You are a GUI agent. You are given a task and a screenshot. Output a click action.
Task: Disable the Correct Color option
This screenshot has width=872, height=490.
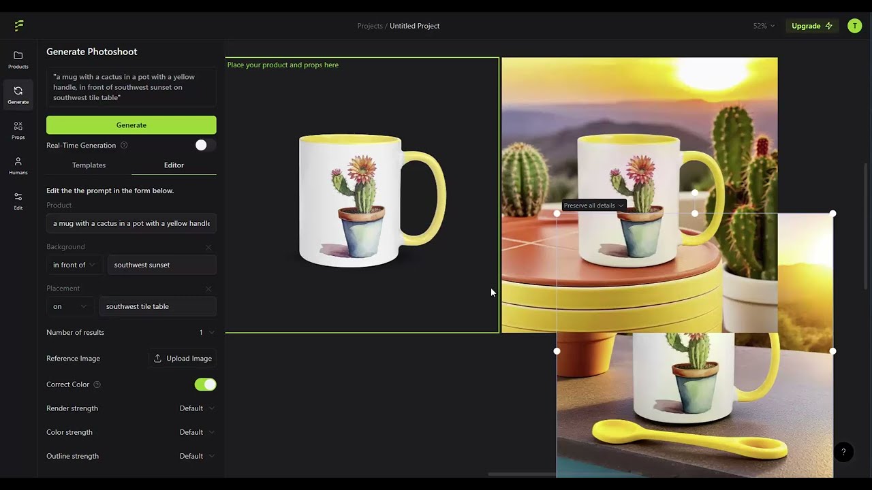pyautogui.click(x=205, y=385)
